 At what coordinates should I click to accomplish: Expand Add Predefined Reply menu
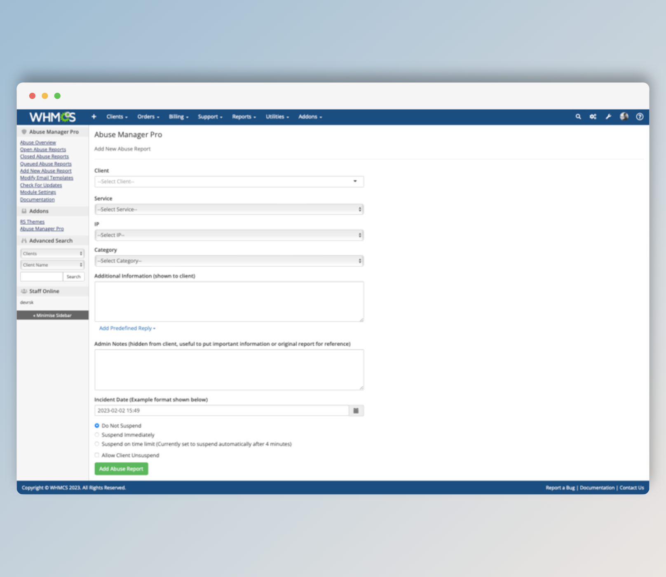click(x=127, y=328)
